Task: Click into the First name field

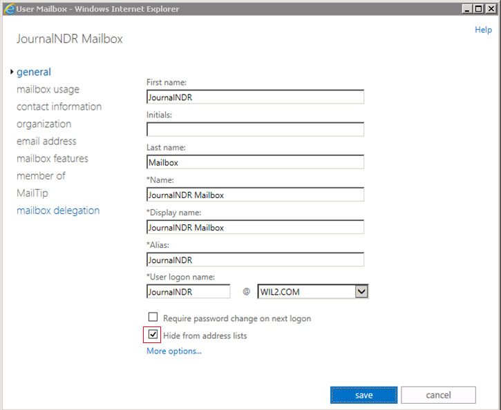Action: (x=255, y=97)
